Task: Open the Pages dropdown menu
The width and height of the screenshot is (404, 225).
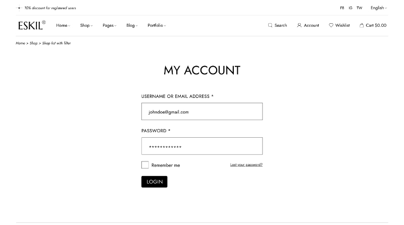Action: (109, 25)
